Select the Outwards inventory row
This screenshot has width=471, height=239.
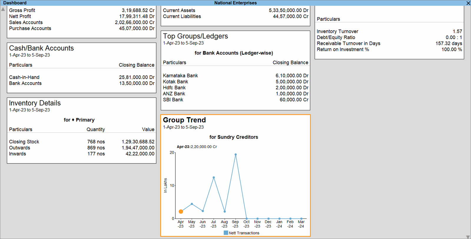tap(82, 148)
